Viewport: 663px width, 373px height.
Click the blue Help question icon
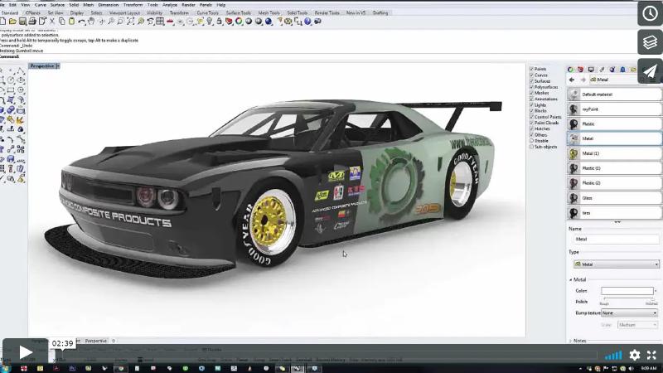pyautogui.click(x=307, y=22)
